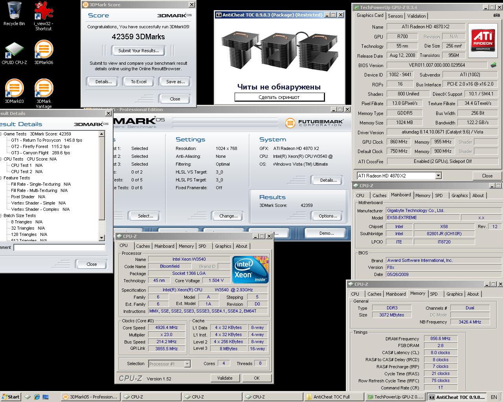
Task: Click the Save as button
Action: point(175,82)
